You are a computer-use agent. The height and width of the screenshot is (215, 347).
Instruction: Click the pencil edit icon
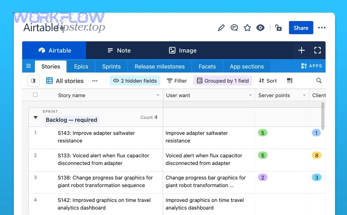point(221,28)
